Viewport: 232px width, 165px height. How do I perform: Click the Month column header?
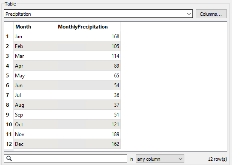coord(34,27)
